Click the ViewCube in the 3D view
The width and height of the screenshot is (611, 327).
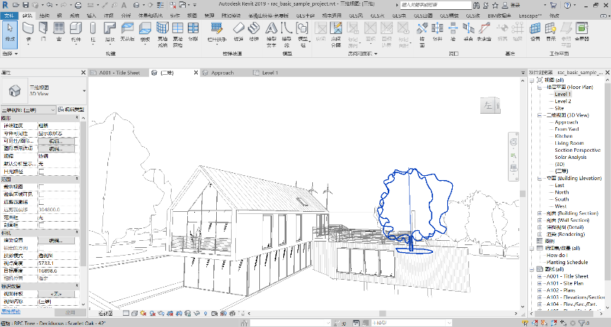(490, 105)
